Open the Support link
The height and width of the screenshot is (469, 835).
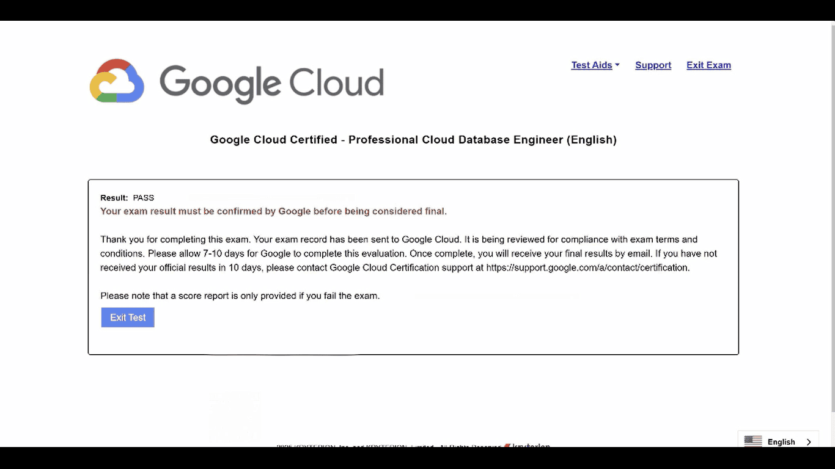click(x=653, y=65)
